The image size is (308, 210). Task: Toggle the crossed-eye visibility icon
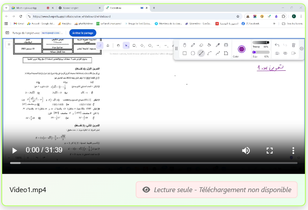point(285,53)
